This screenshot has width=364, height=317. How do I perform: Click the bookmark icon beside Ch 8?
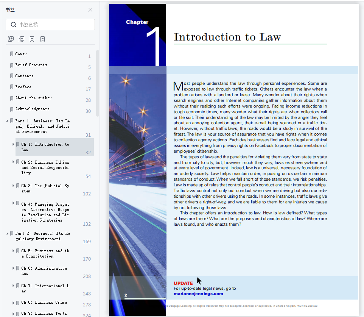18,303
